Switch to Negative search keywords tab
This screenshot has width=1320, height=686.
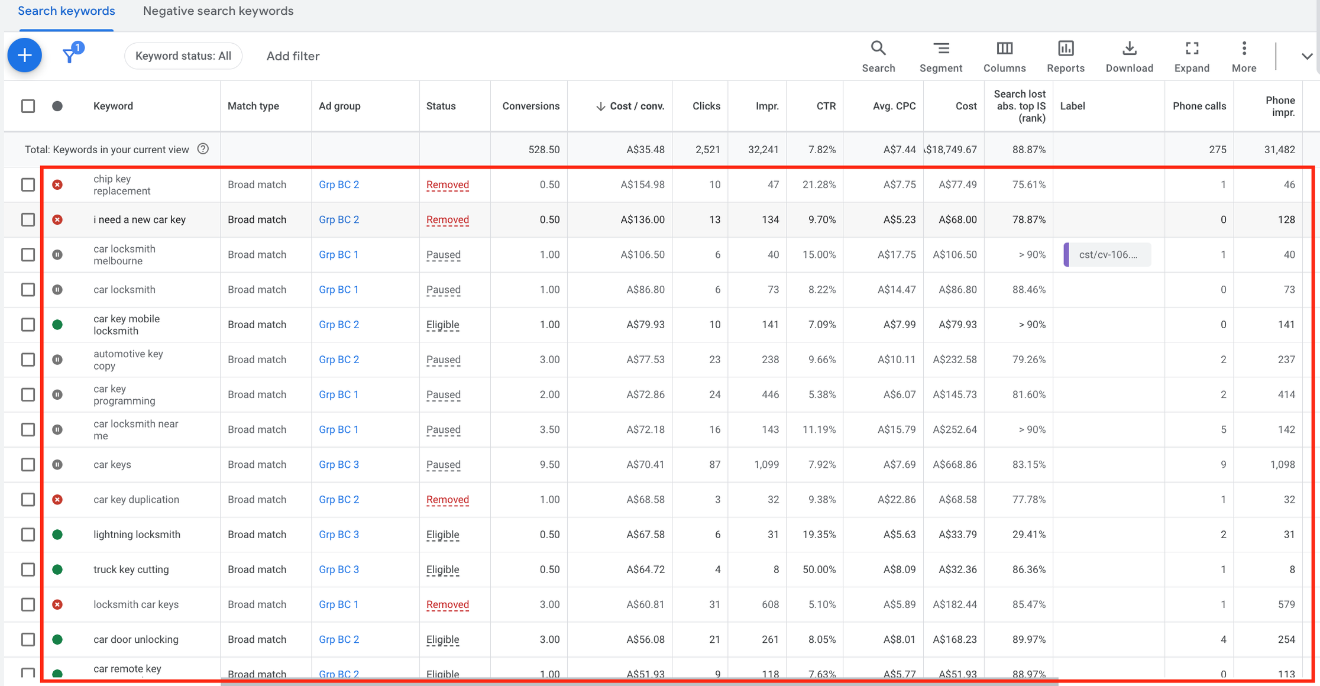[218, 11]
